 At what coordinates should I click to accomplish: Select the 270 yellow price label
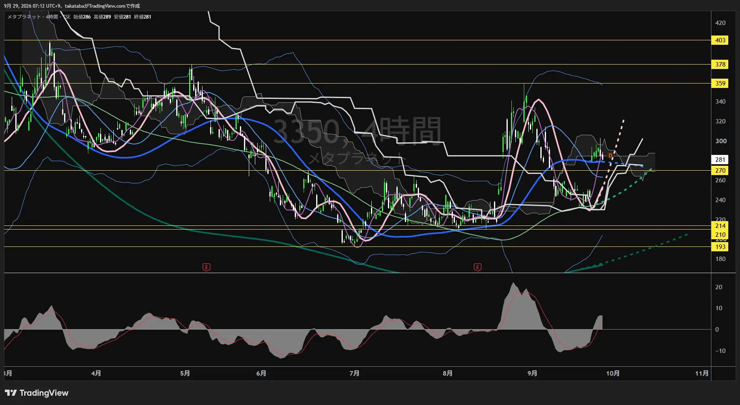point(720,171)
